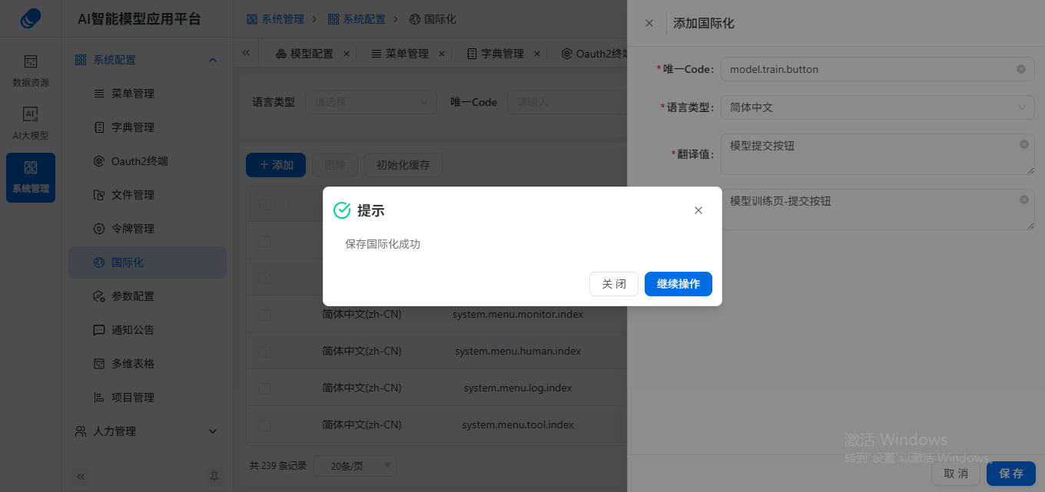1045x492 pixels.
Task: Open 字典管理 in the sidebar
Action: (147, 127)
